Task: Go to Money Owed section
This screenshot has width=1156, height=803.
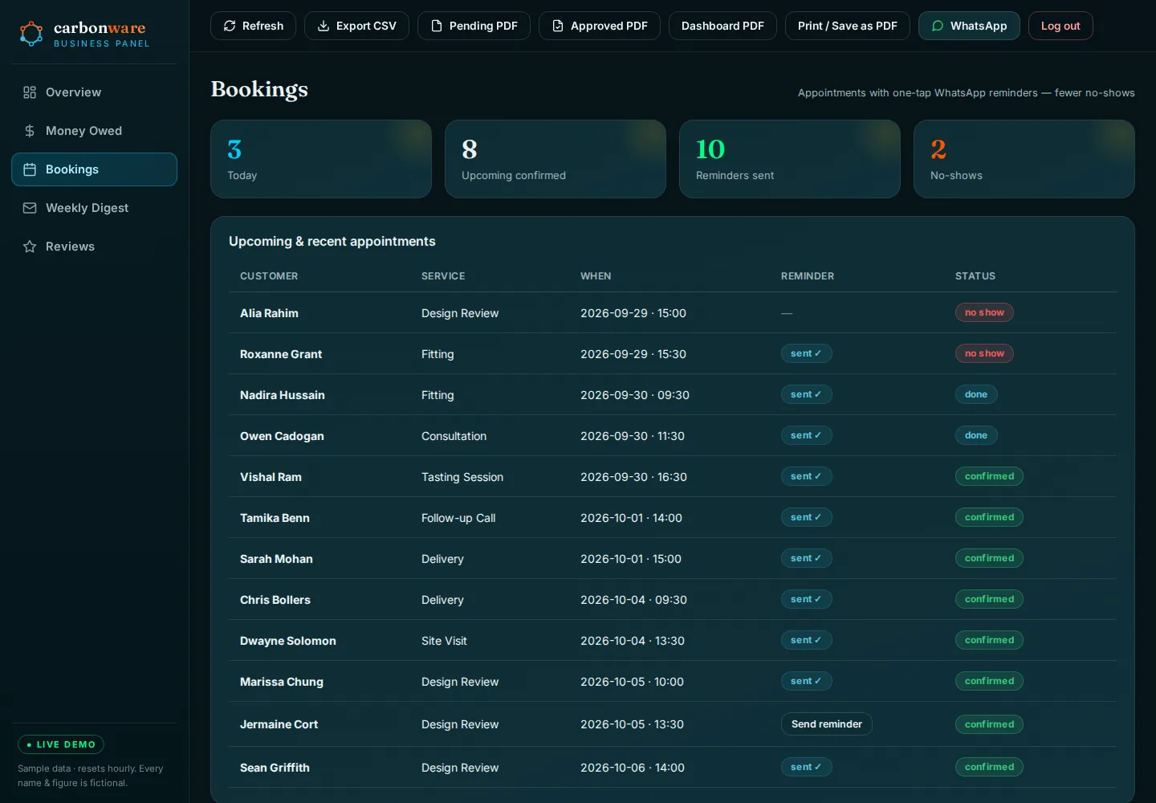Action: coord(95,131)
